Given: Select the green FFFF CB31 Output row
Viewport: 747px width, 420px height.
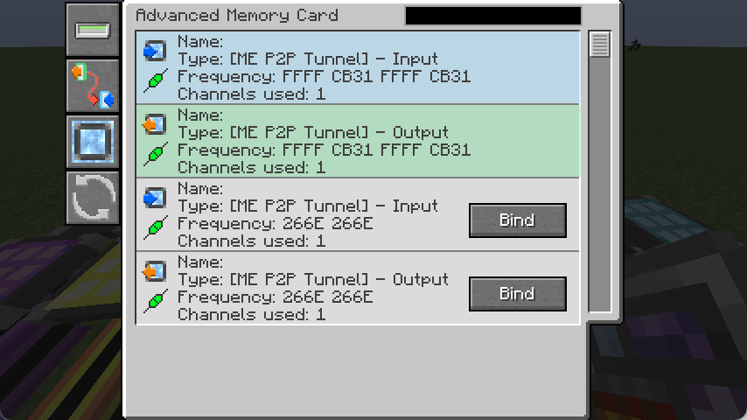Looking at the screenshot, I should coord(358,141).
